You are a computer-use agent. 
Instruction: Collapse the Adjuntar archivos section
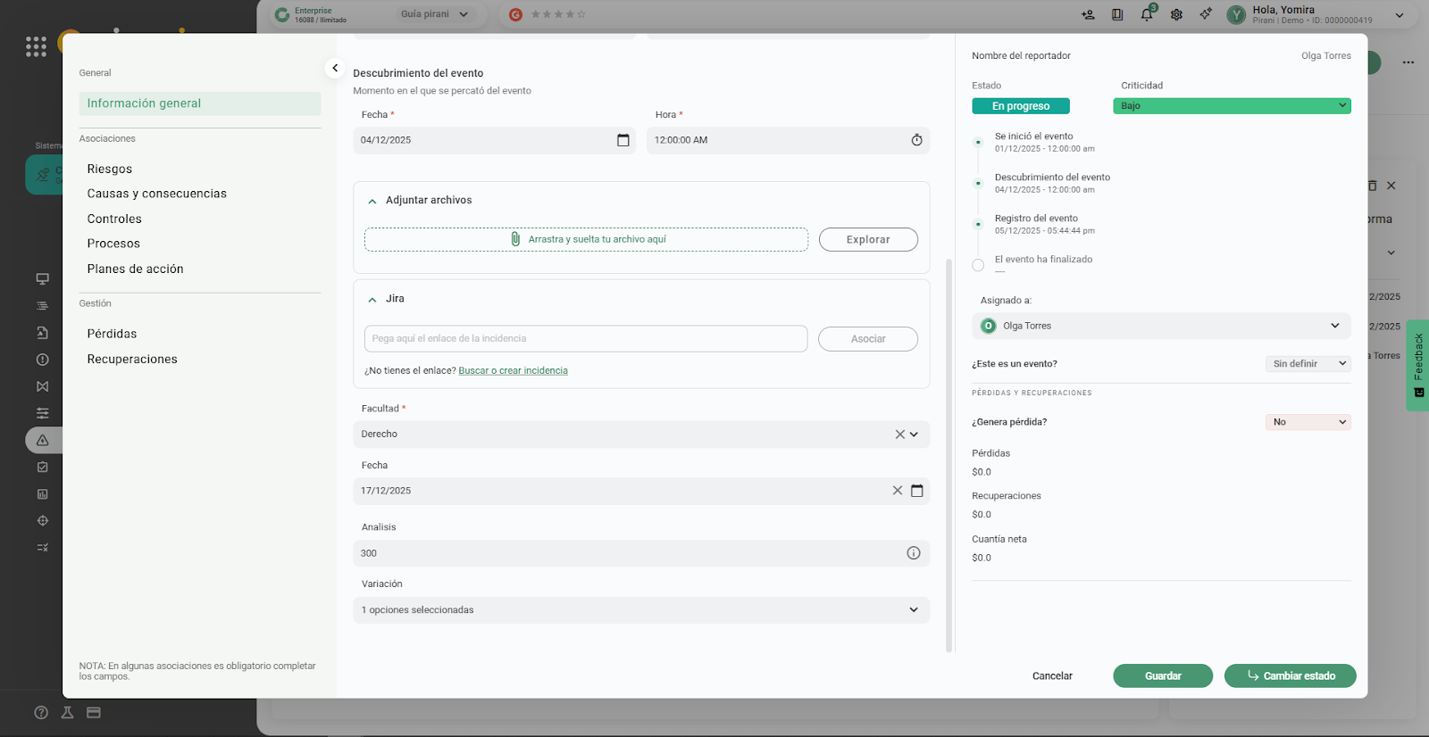point(372,201)
